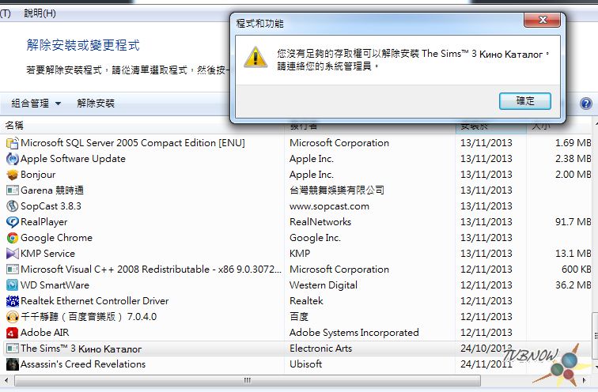
Task: Click the Adobe AIR red icon
Action: coord(12,333)
